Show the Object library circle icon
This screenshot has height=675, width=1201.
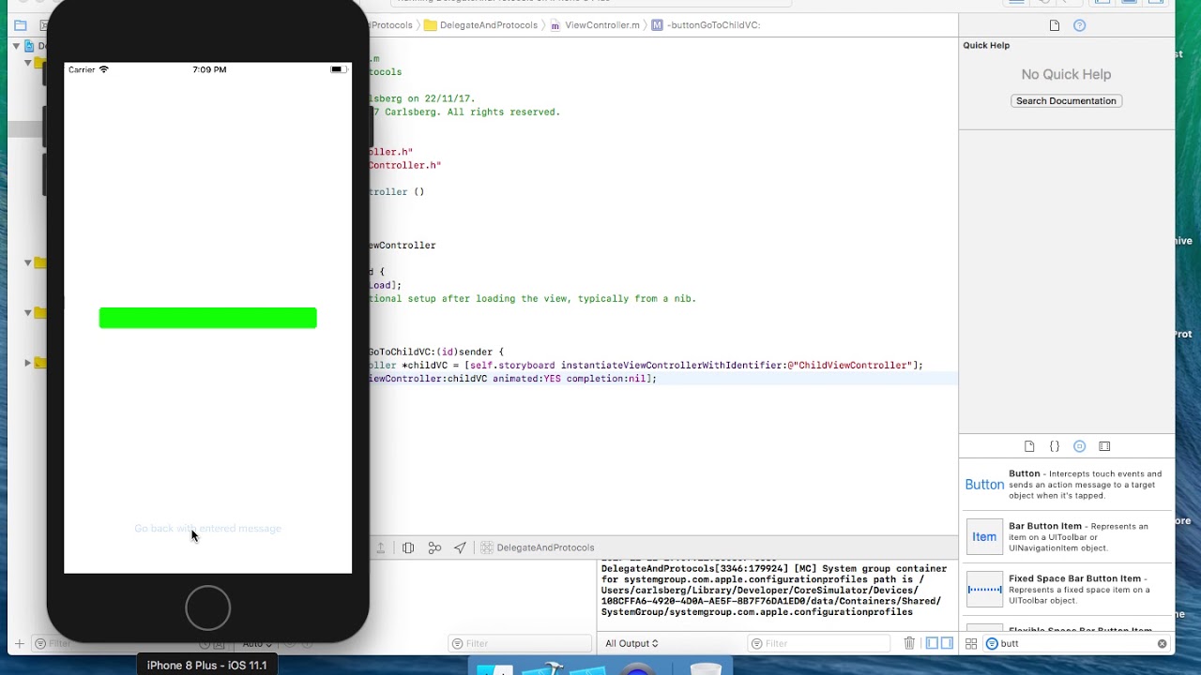[1079, 446]
